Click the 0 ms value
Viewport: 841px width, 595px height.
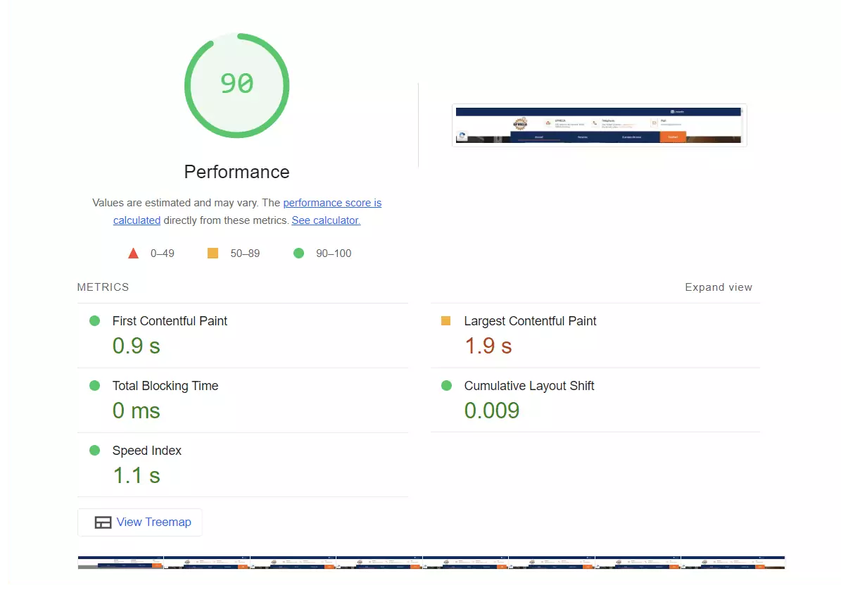point(137,411)
